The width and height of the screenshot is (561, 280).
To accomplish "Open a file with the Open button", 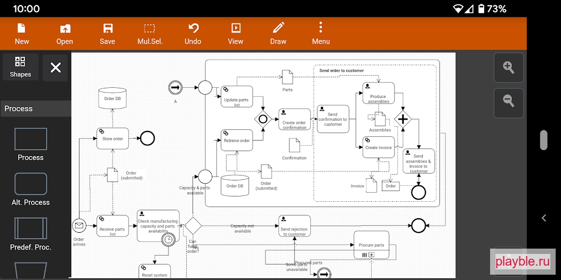I will (65, 34).
